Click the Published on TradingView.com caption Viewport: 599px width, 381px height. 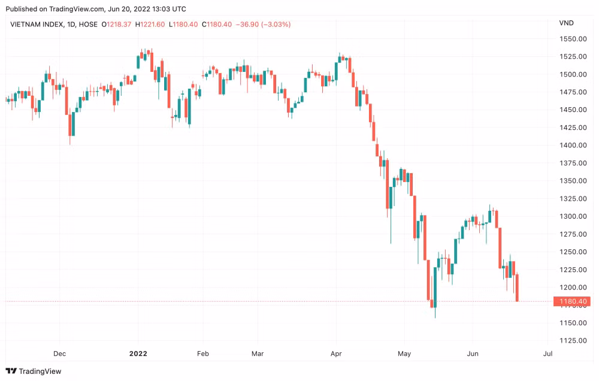96,9
